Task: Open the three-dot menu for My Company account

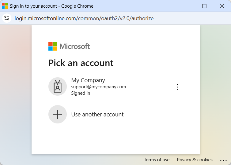Action: 177,87
